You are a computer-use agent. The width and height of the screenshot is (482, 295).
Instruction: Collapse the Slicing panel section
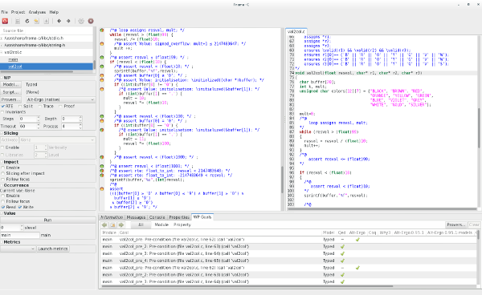pyautogui.click(x=2, y=133)
